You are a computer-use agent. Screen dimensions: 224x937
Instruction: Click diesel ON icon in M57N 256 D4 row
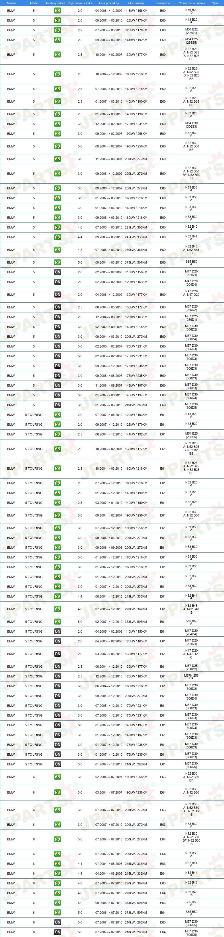[x=57, y=676]
